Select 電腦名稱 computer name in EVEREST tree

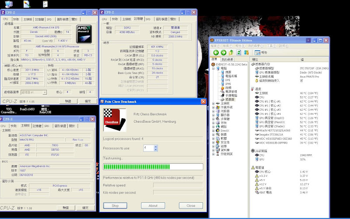coord(231,76)
